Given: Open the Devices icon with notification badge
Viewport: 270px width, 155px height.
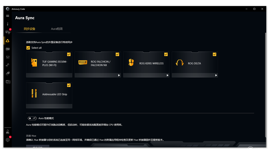Looking at the screenshot, I should pyautogui.click(x=8, y=32).
